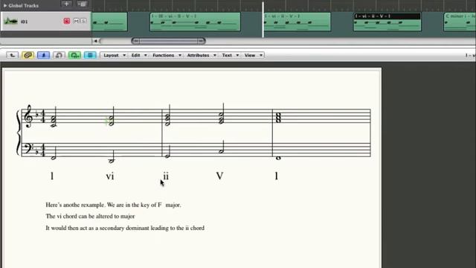Select the treble chord above the ii label
This screenshot has width=476, height=268.
[x=167, y=115]
